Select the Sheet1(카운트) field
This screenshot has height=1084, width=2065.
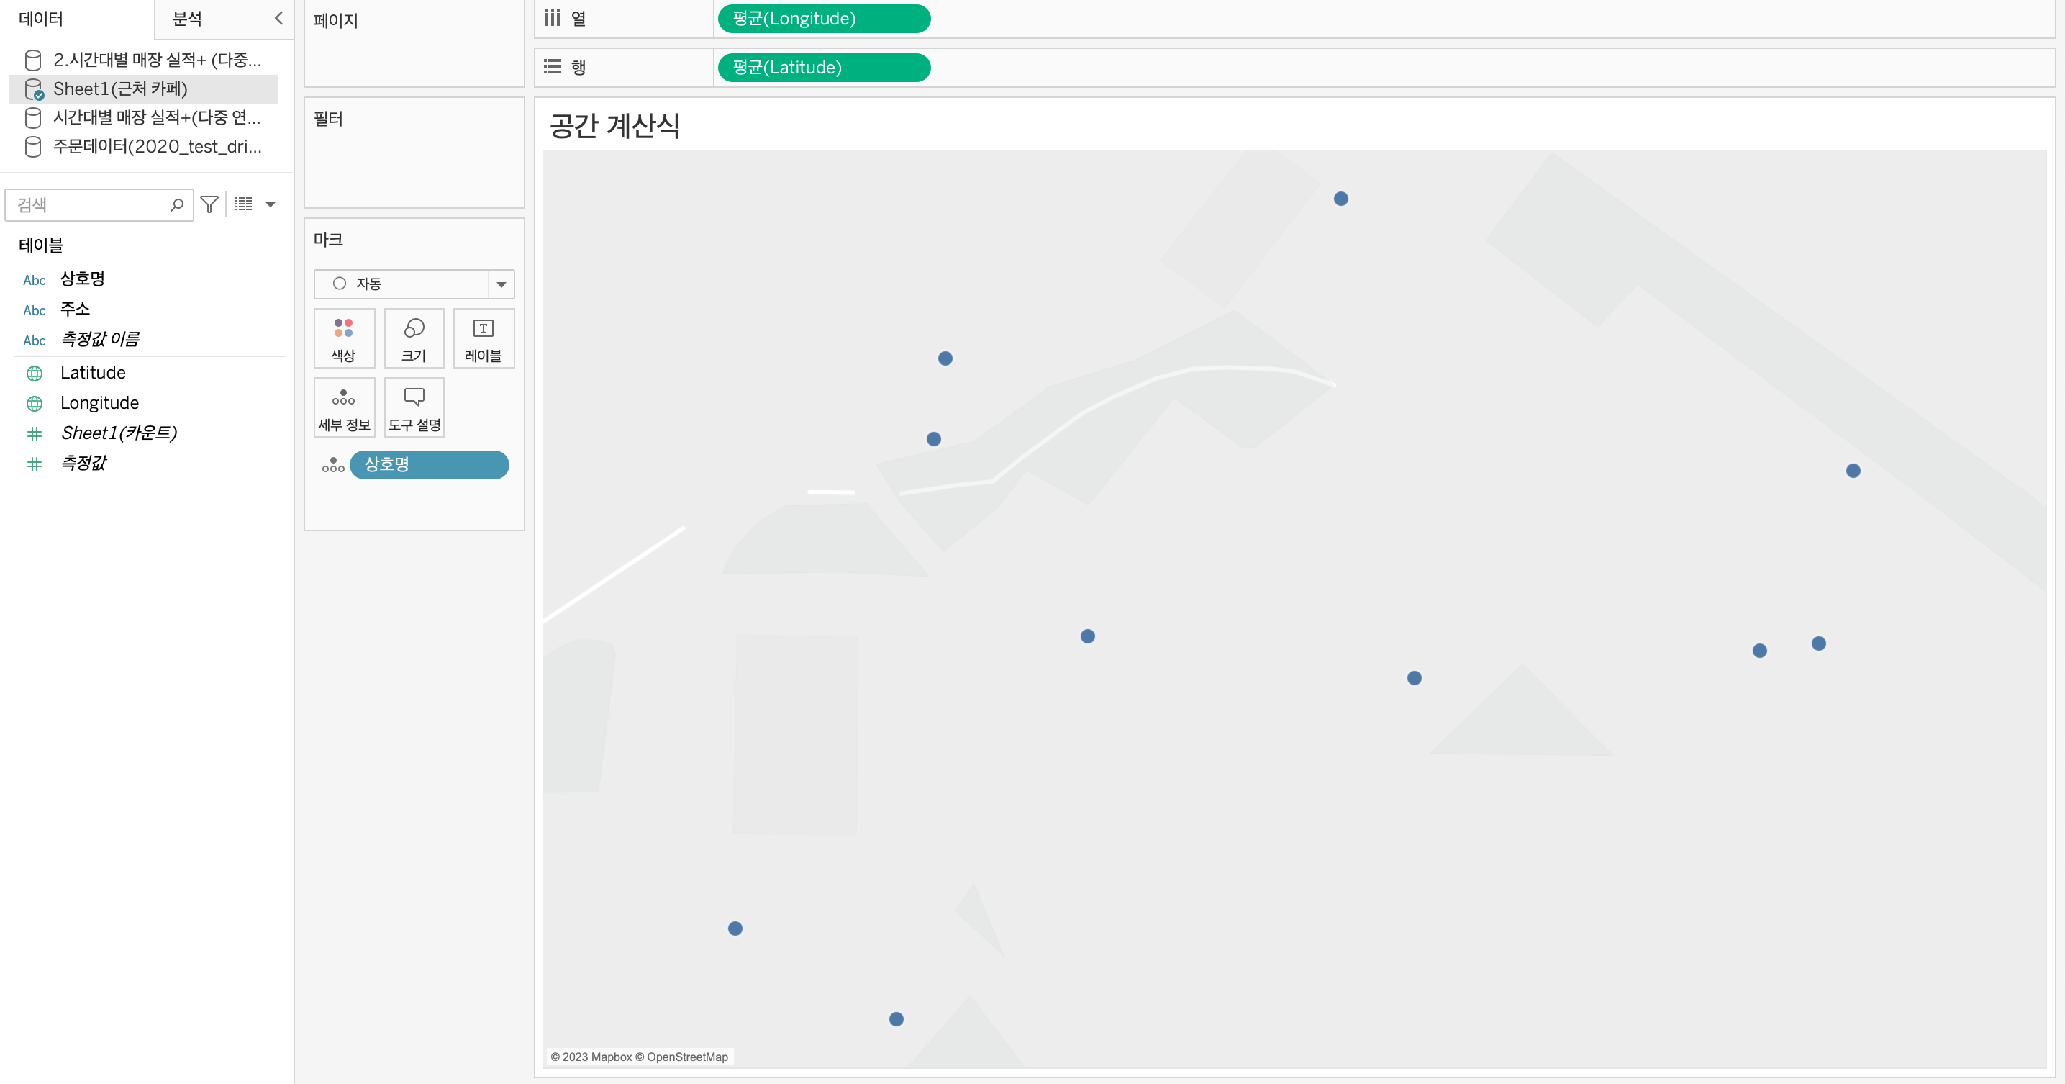[x=119, y=434]
